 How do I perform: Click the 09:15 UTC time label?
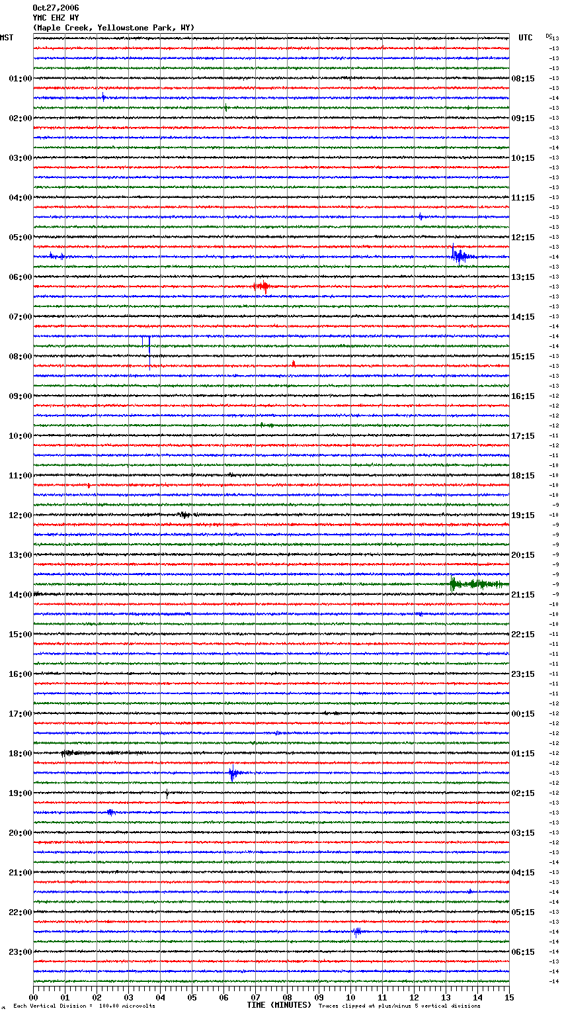click(x=523, y=118)
